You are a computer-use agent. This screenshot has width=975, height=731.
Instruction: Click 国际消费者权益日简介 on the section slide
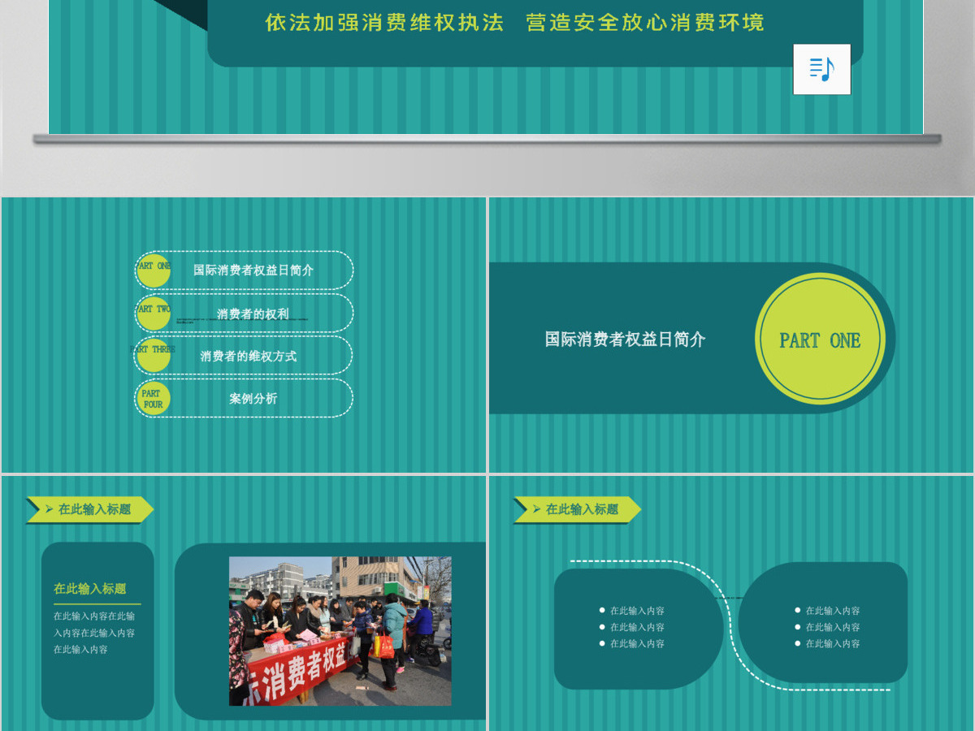coord(625,340)
